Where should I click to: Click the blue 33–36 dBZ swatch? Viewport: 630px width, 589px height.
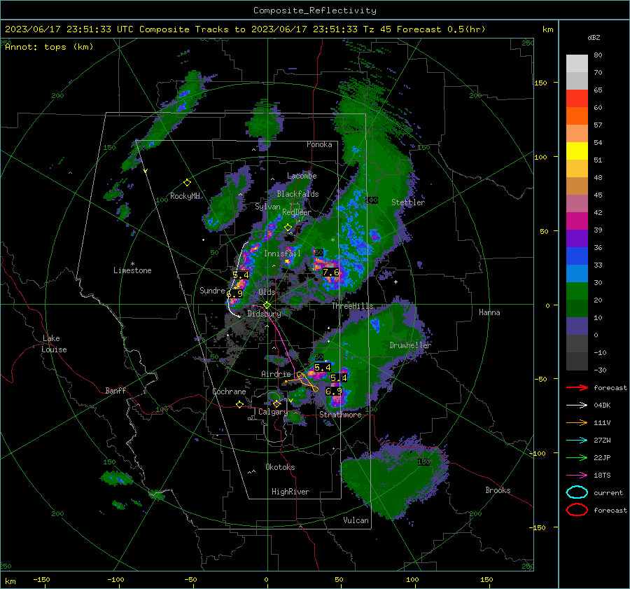(577, 256)
